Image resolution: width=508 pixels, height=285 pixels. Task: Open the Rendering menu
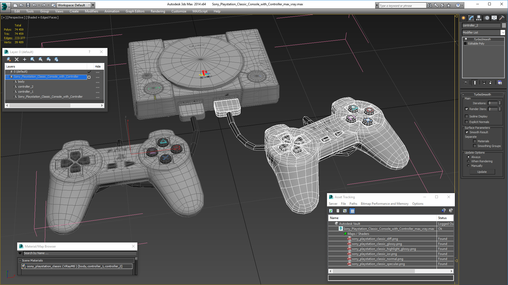158,11
